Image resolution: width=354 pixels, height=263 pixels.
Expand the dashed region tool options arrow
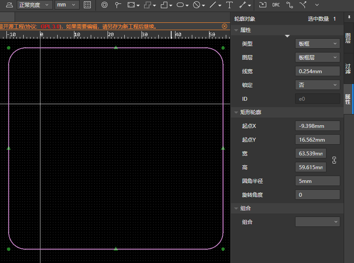[154, 6]
